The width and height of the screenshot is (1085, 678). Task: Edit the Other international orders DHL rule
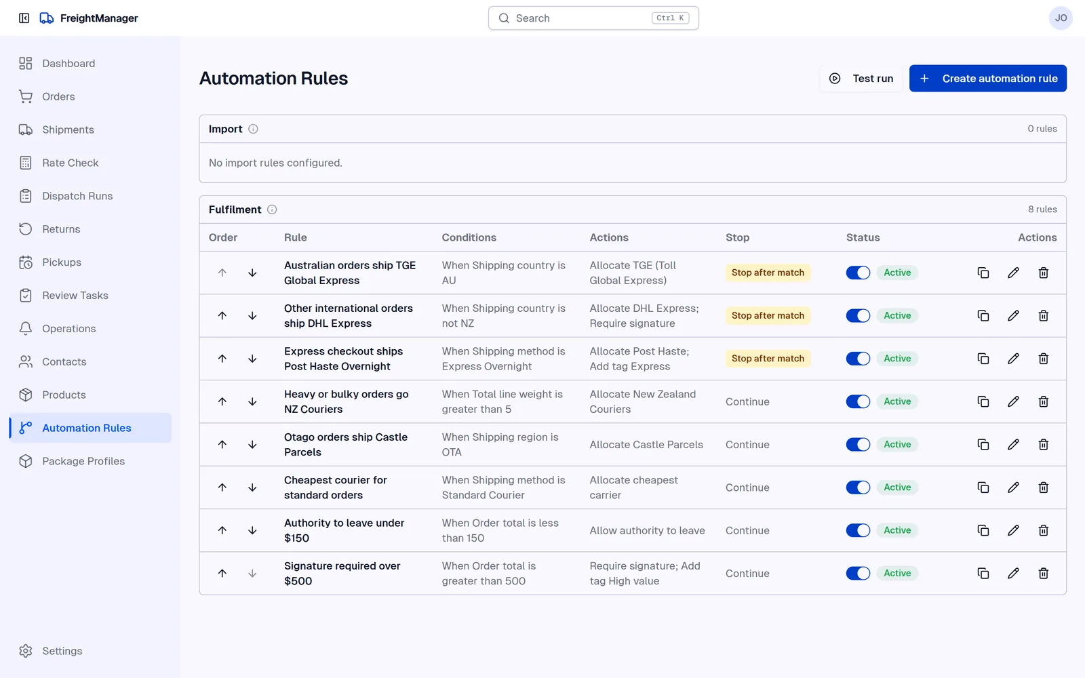click(1013, 315)
